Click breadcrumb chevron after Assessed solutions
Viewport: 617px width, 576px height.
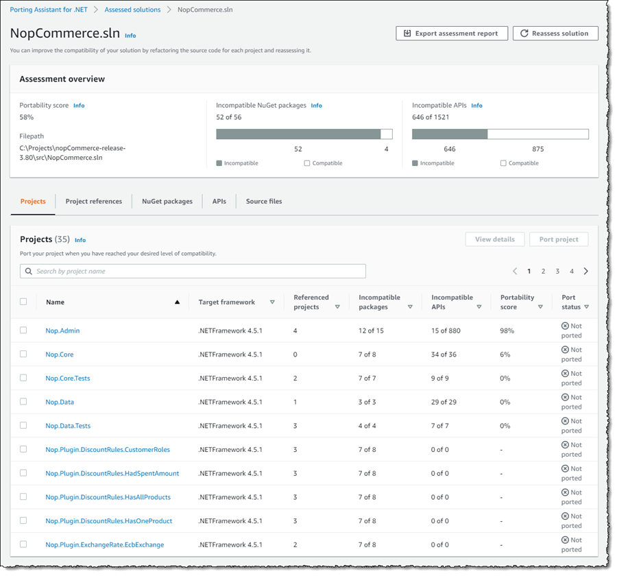point(169,10)
